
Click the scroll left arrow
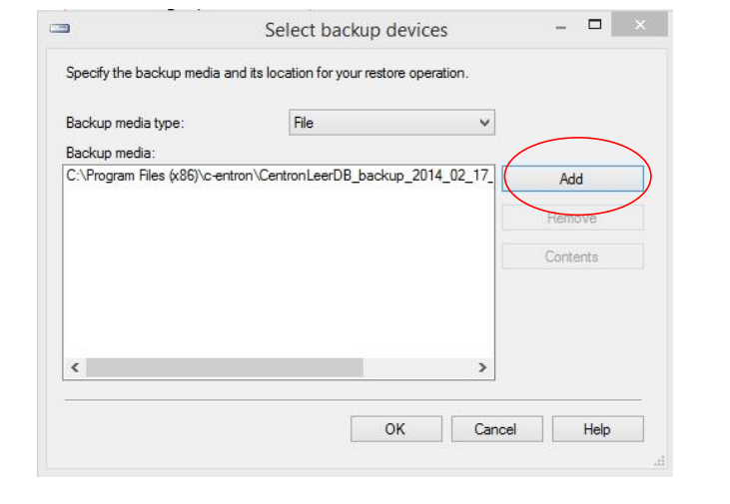pos(75,368)
